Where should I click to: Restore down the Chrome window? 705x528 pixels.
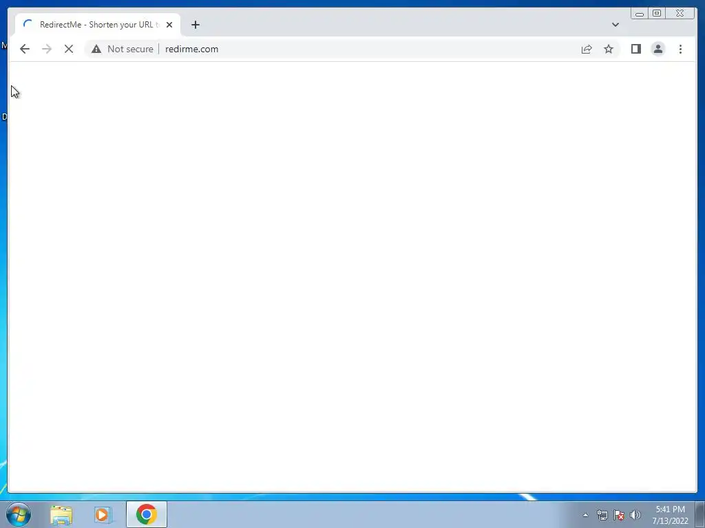[x=657, y=14]
